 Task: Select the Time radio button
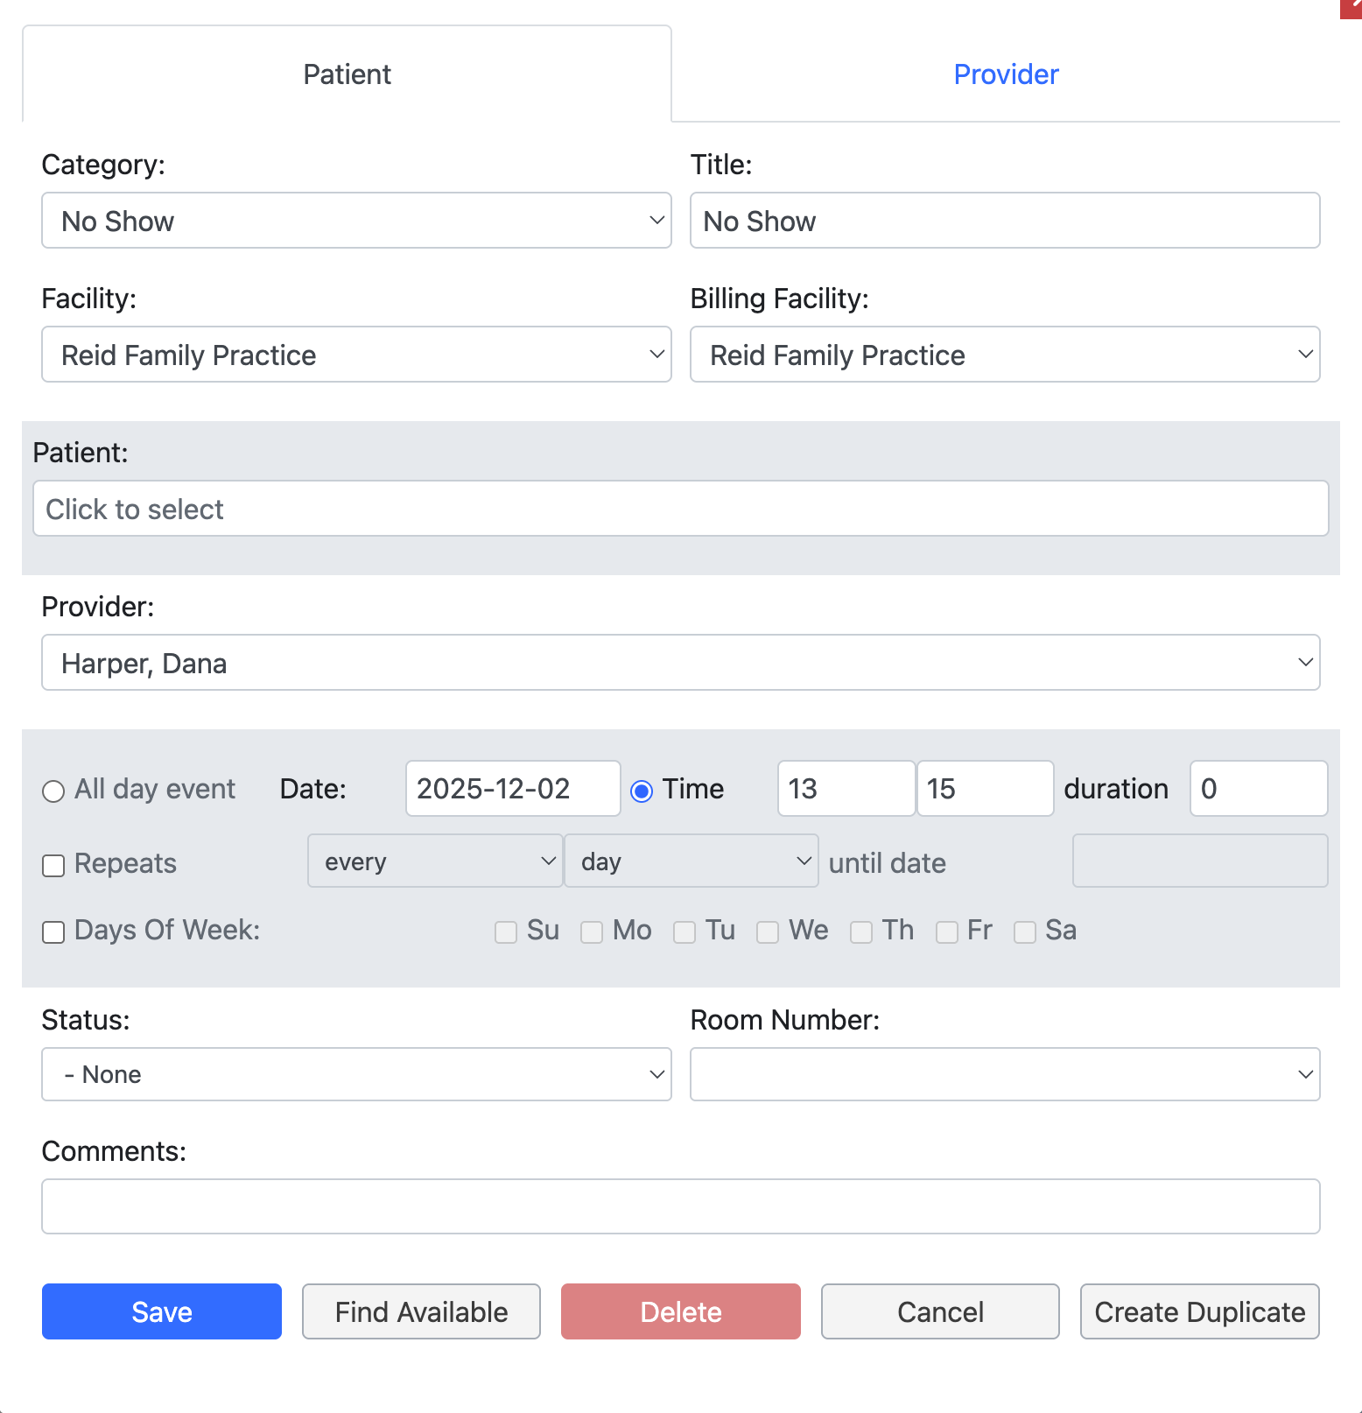[x=642, y=791]
